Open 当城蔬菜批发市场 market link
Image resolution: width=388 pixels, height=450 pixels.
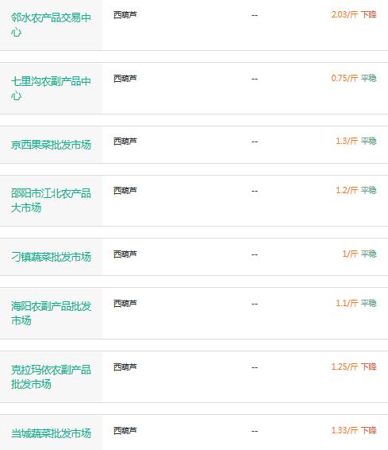point(51,433)
